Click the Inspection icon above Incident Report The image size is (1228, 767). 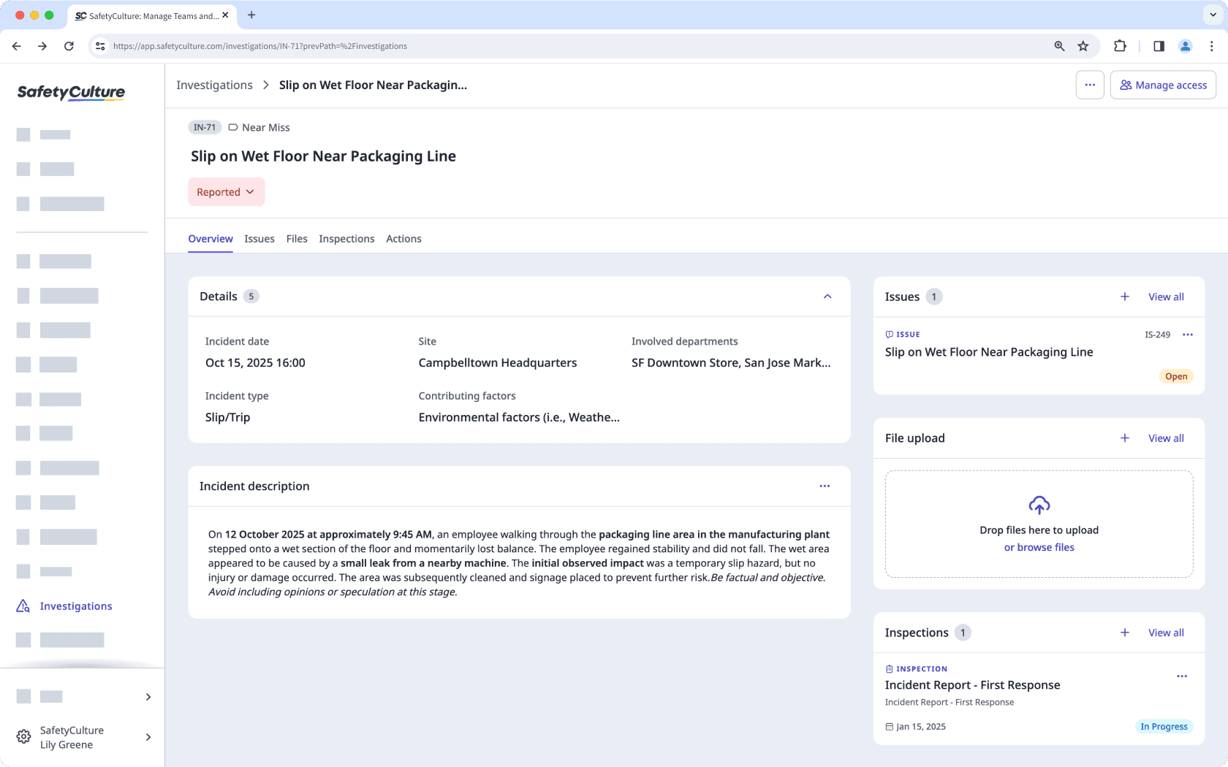[x=889, y=668]
